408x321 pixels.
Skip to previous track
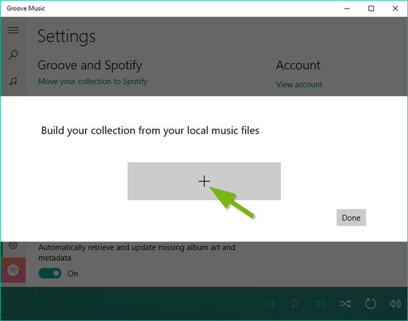(x=270, y=303)
